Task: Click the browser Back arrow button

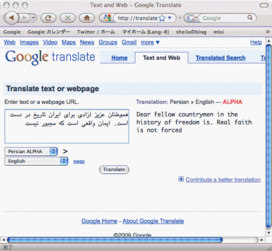Action: (11, 18)
